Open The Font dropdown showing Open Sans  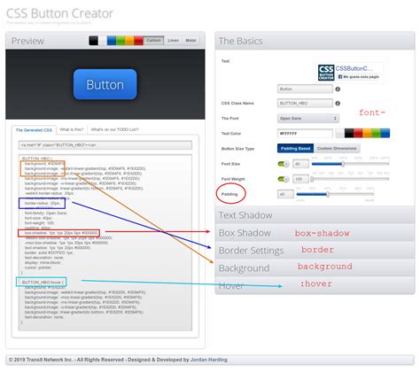308,119
